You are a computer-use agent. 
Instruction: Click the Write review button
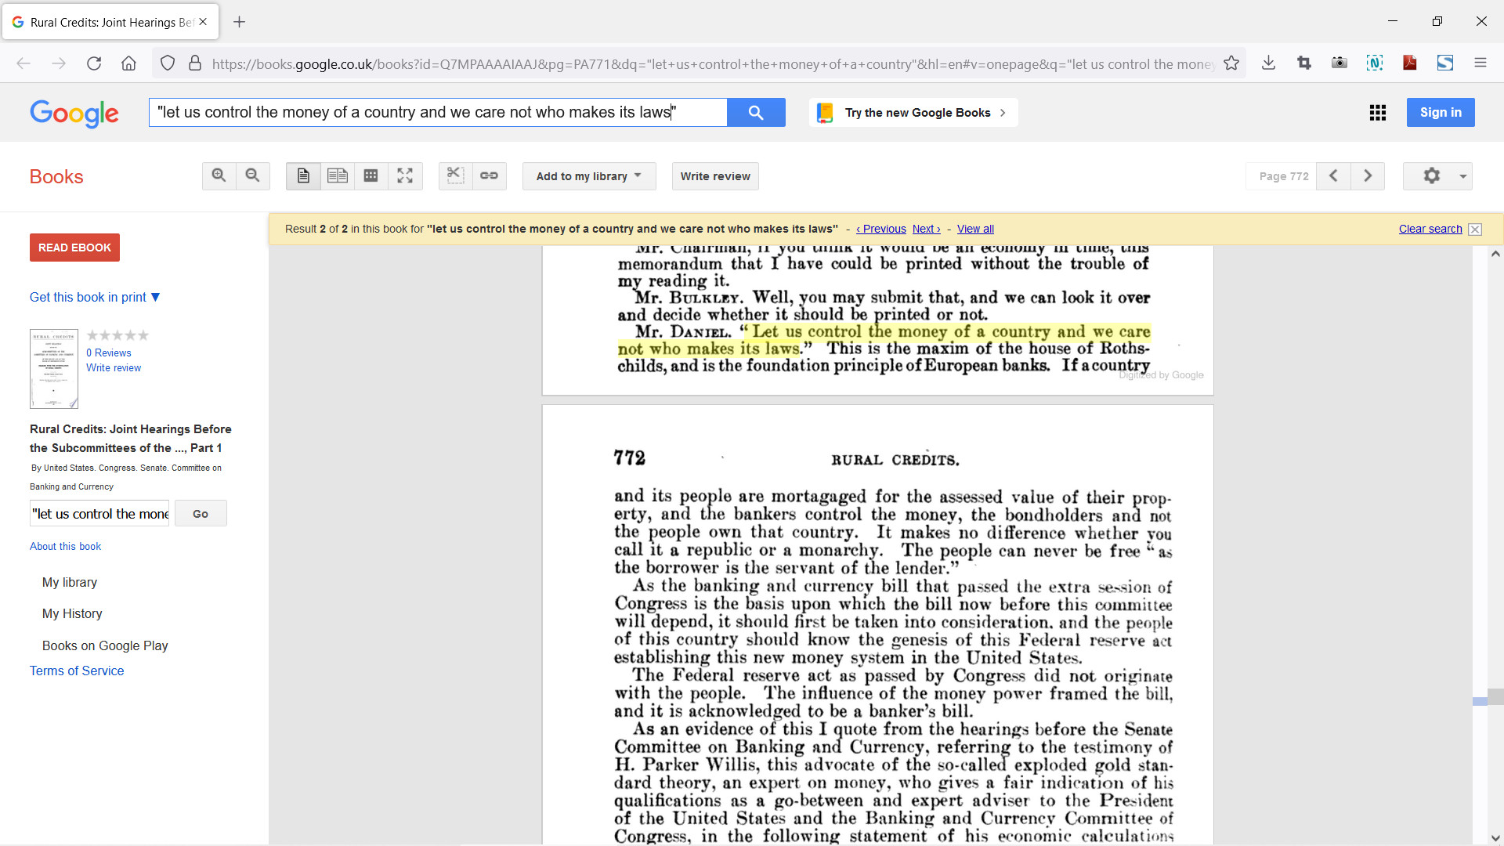pyautogui.click(x=714, y=175)
